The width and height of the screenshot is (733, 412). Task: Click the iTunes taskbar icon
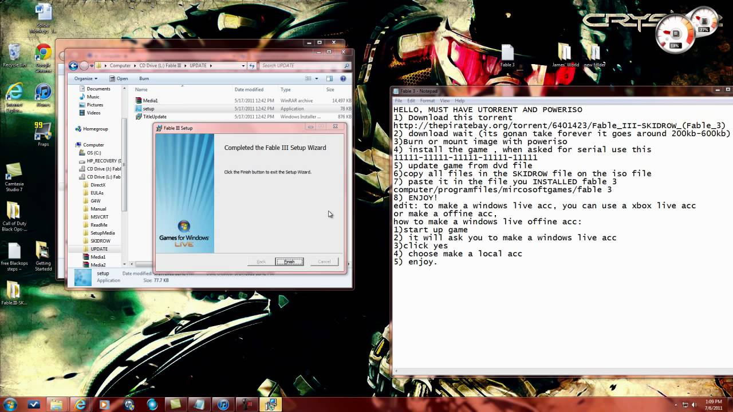coord(223,405)
